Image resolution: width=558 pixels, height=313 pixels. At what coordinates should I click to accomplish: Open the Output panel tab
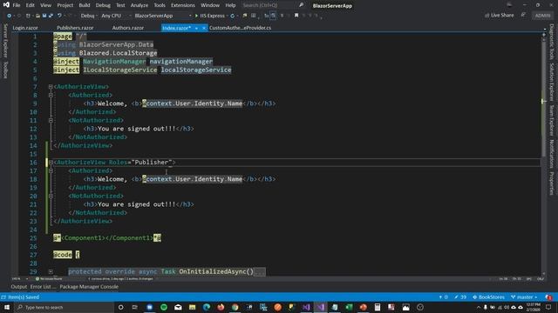[19, 286]
